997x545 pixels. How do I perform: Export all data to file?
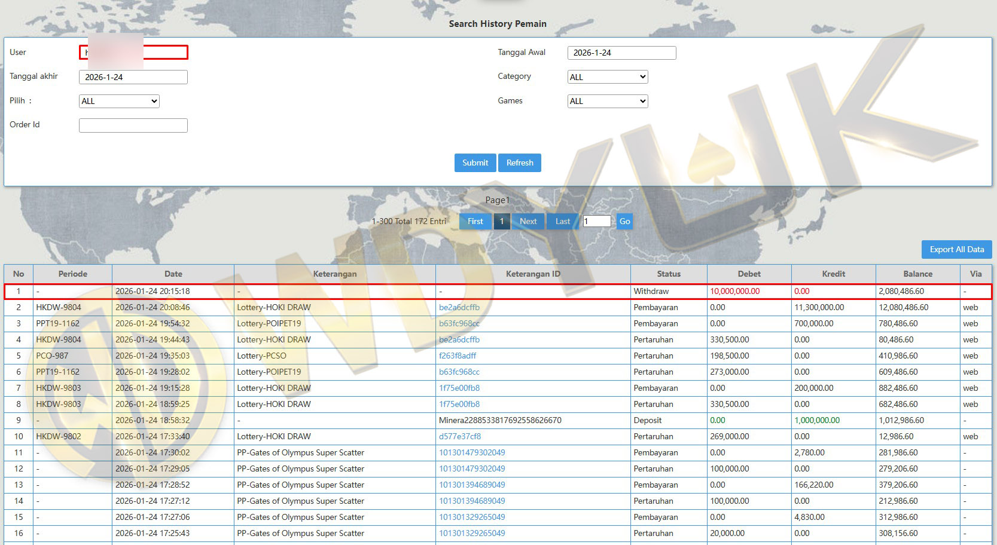coord(956,249)
